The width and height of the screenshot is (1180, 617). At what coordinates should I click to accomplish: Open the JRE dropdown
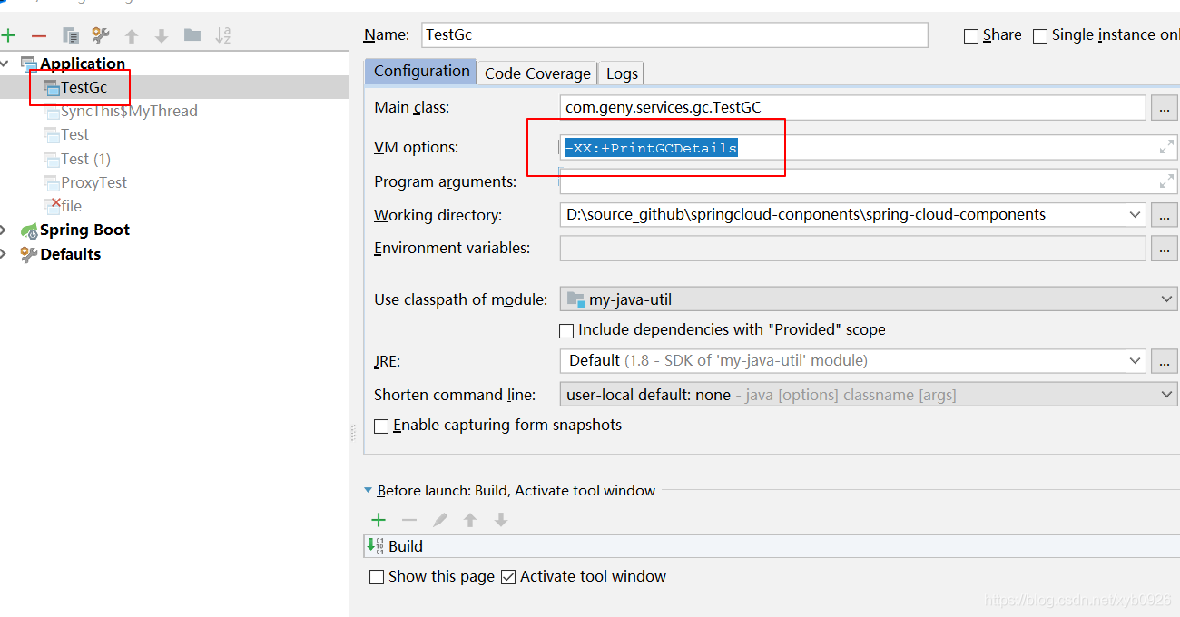[1135, 361]
